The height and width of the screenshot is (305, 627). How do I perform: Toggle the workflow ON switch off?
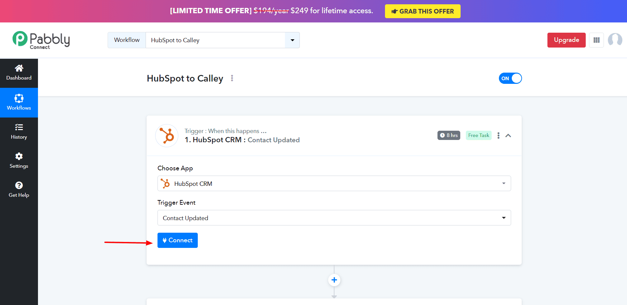tap(510, 78)
